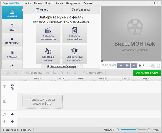Select the crop tool icon
Screen dimensions: 162x133
click(x=54, y=73)
